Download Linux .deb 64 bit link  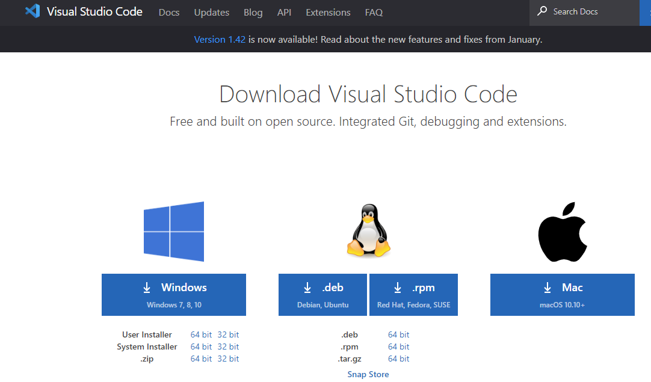[398, 334]
